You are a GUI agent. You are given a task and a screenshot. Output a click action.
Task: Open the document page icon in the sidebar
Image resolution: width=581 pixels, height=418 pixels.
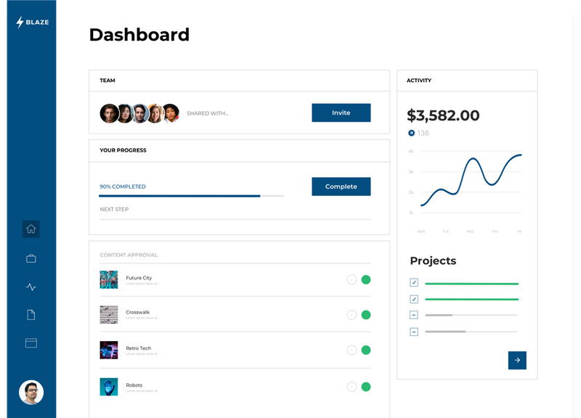click(31, 314)
